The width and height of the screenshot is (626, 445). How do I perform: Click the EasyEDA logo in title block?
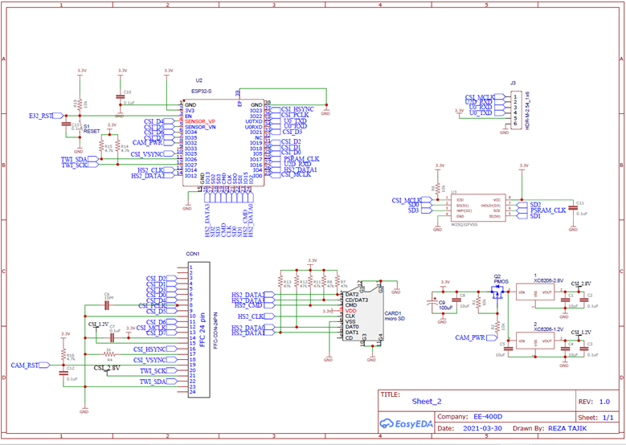(406, 423)
